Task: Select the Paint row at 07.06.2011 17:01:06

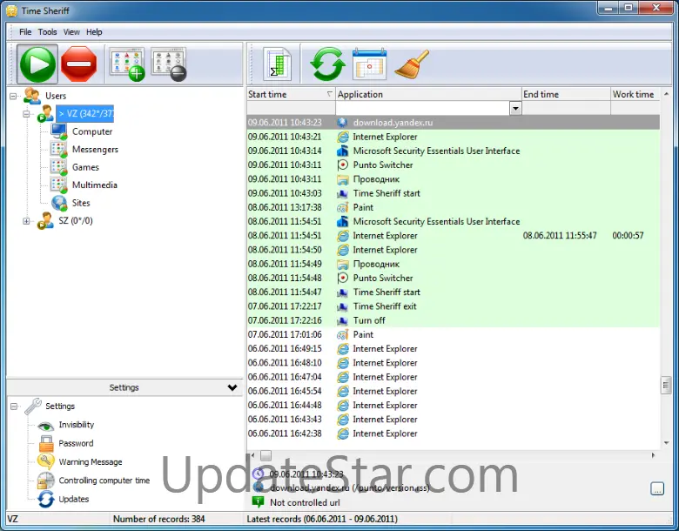Action: (454, 334)
